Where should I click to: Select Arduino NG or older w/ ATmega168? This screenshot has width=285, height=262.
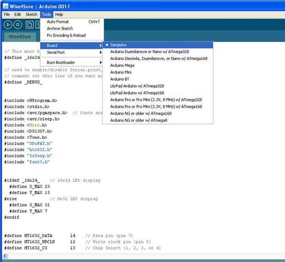click(158, 114)
